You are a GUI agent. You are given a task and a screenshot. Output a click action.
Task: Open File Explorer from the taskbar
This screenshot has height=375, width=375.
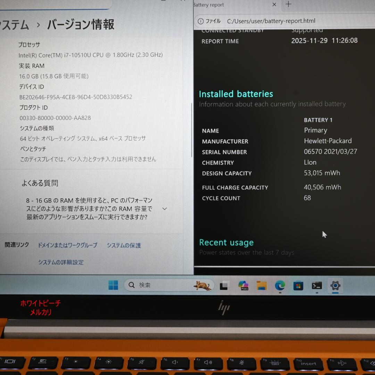coord(261,285)
